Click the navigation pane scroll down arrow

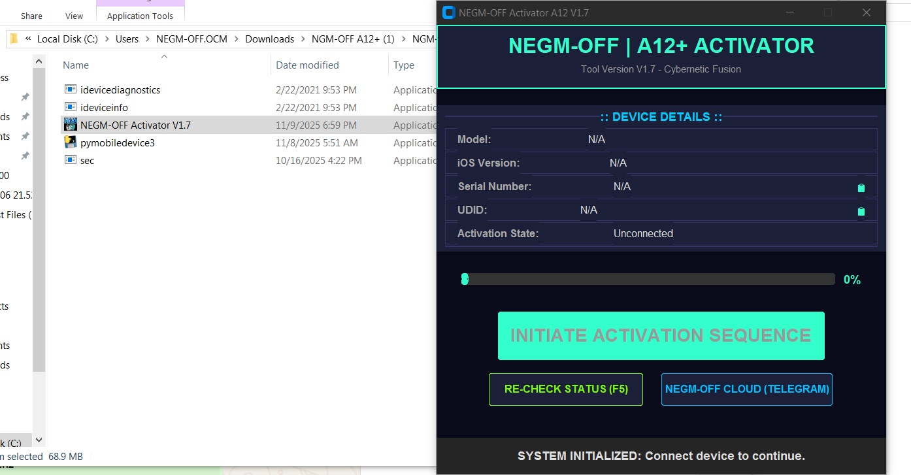[39, 440]
